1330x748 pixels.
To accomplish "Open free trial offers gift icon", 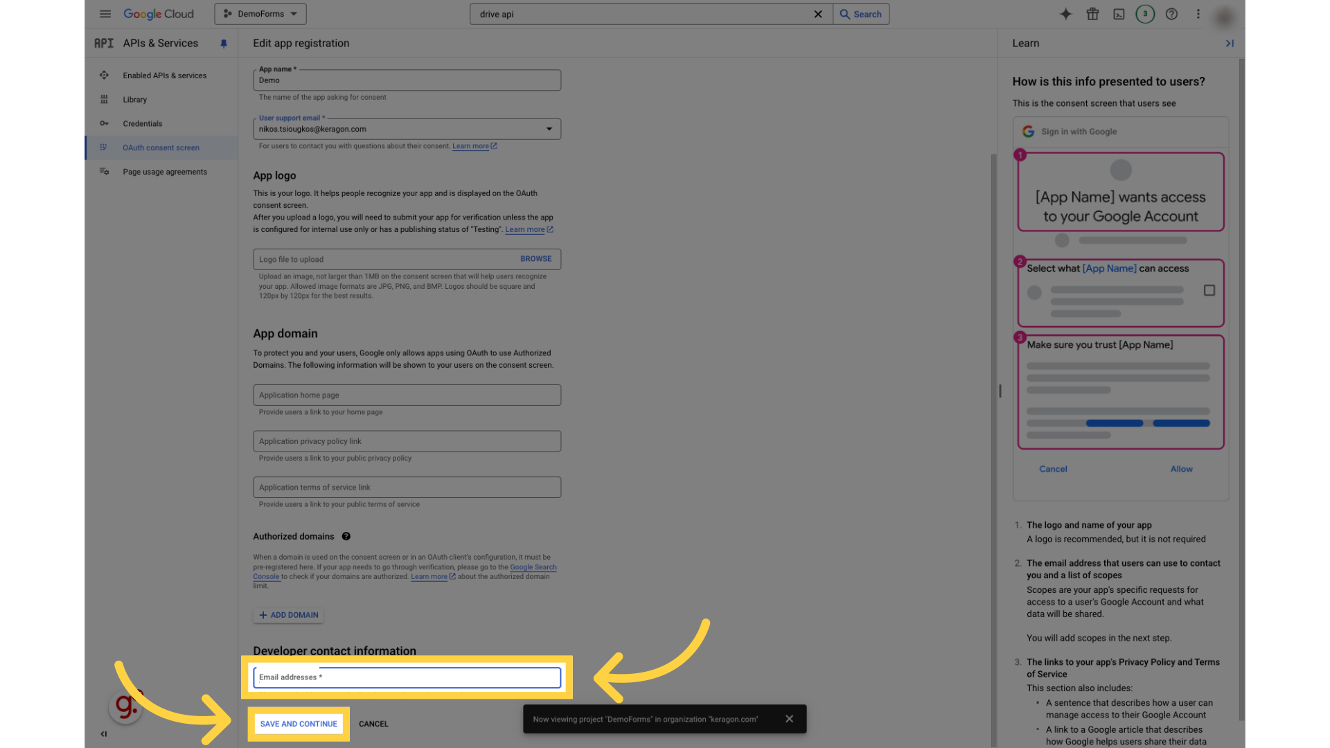I will [x=1092, y=14].
